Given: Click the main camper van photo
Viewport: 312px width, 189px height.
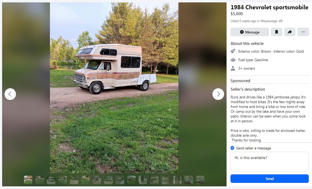Looking at the screenshot, I should coord(114,88).
